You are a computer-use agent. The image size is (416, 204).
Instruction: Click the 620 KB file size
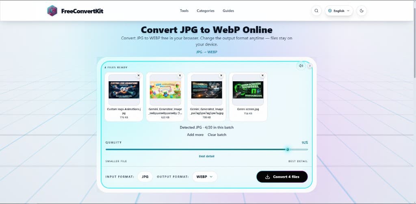pyautogui.click(x=165, y=117)
